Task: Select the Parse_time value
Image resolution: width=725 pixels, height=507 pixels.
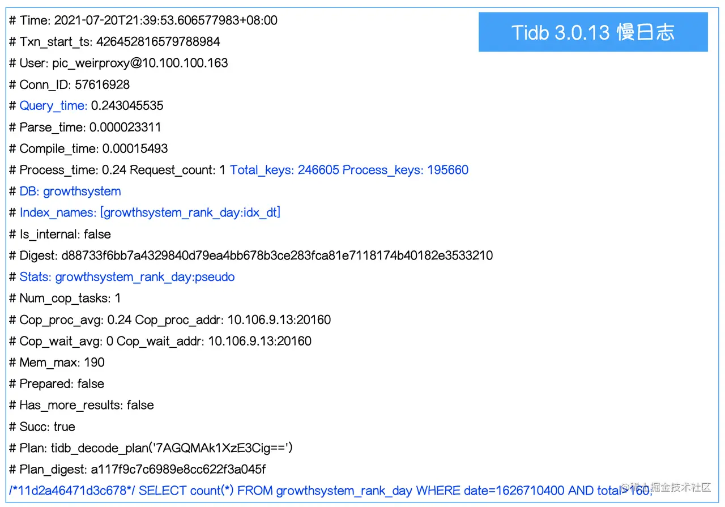Action: tap(125, 127)
